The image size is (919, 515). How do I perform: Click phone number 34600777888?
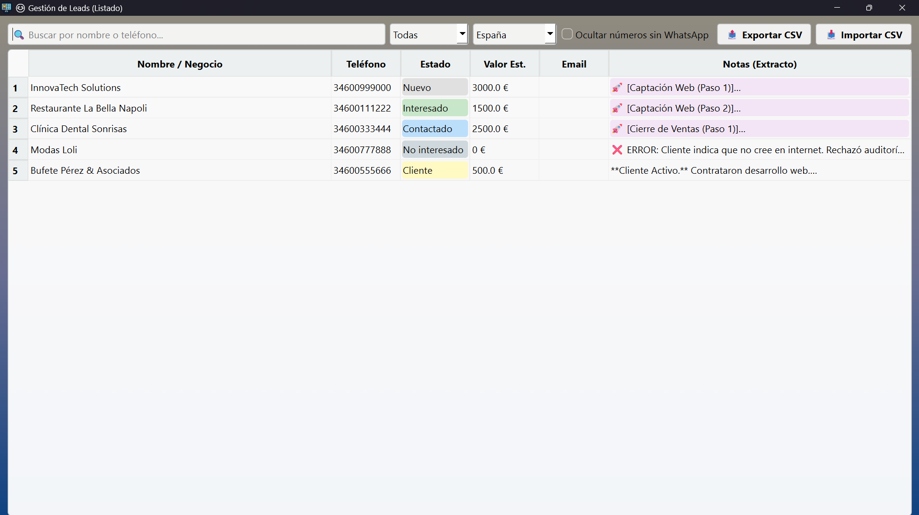[x=362, y=150]
